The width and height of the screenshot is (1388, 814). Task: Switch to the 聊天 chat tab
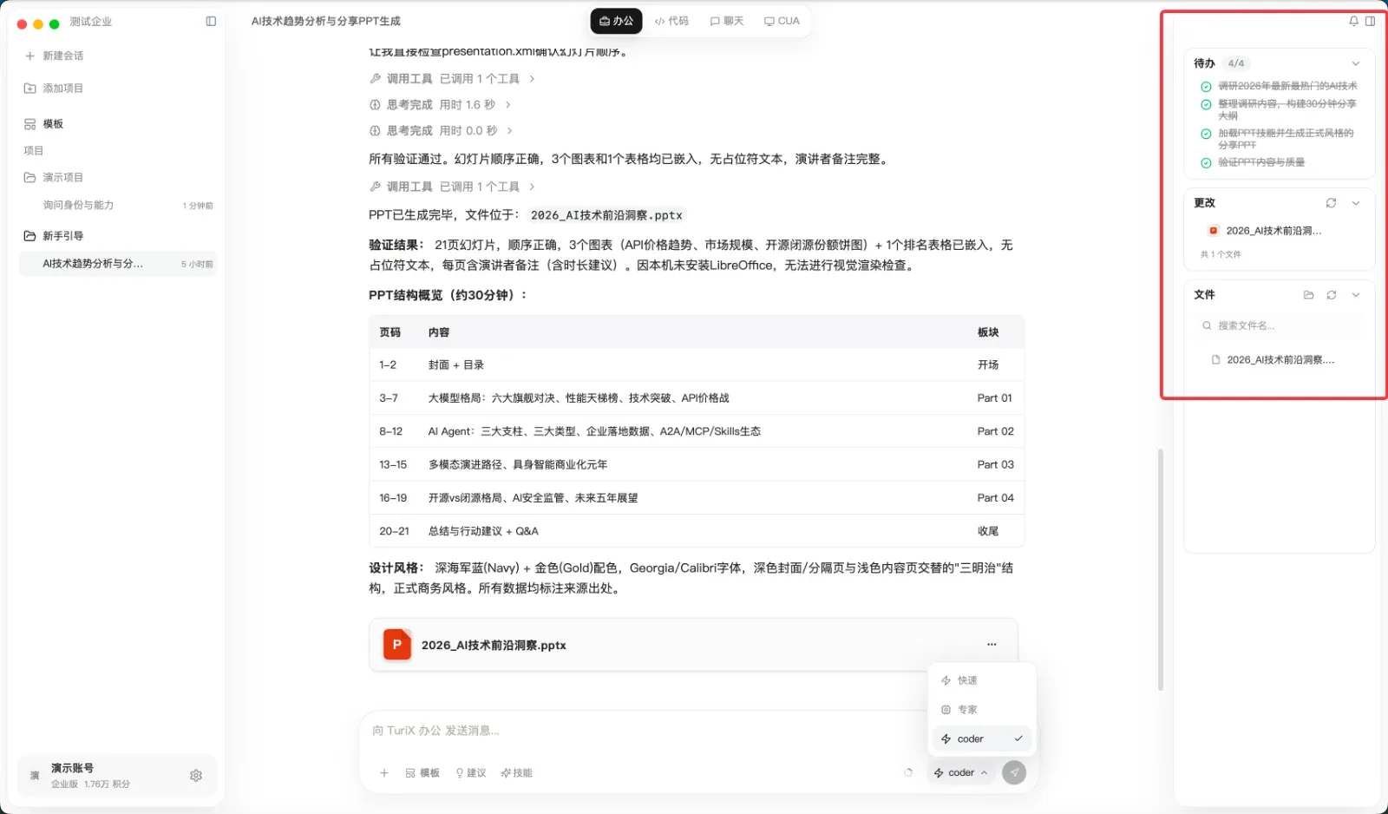pos(727,21)
